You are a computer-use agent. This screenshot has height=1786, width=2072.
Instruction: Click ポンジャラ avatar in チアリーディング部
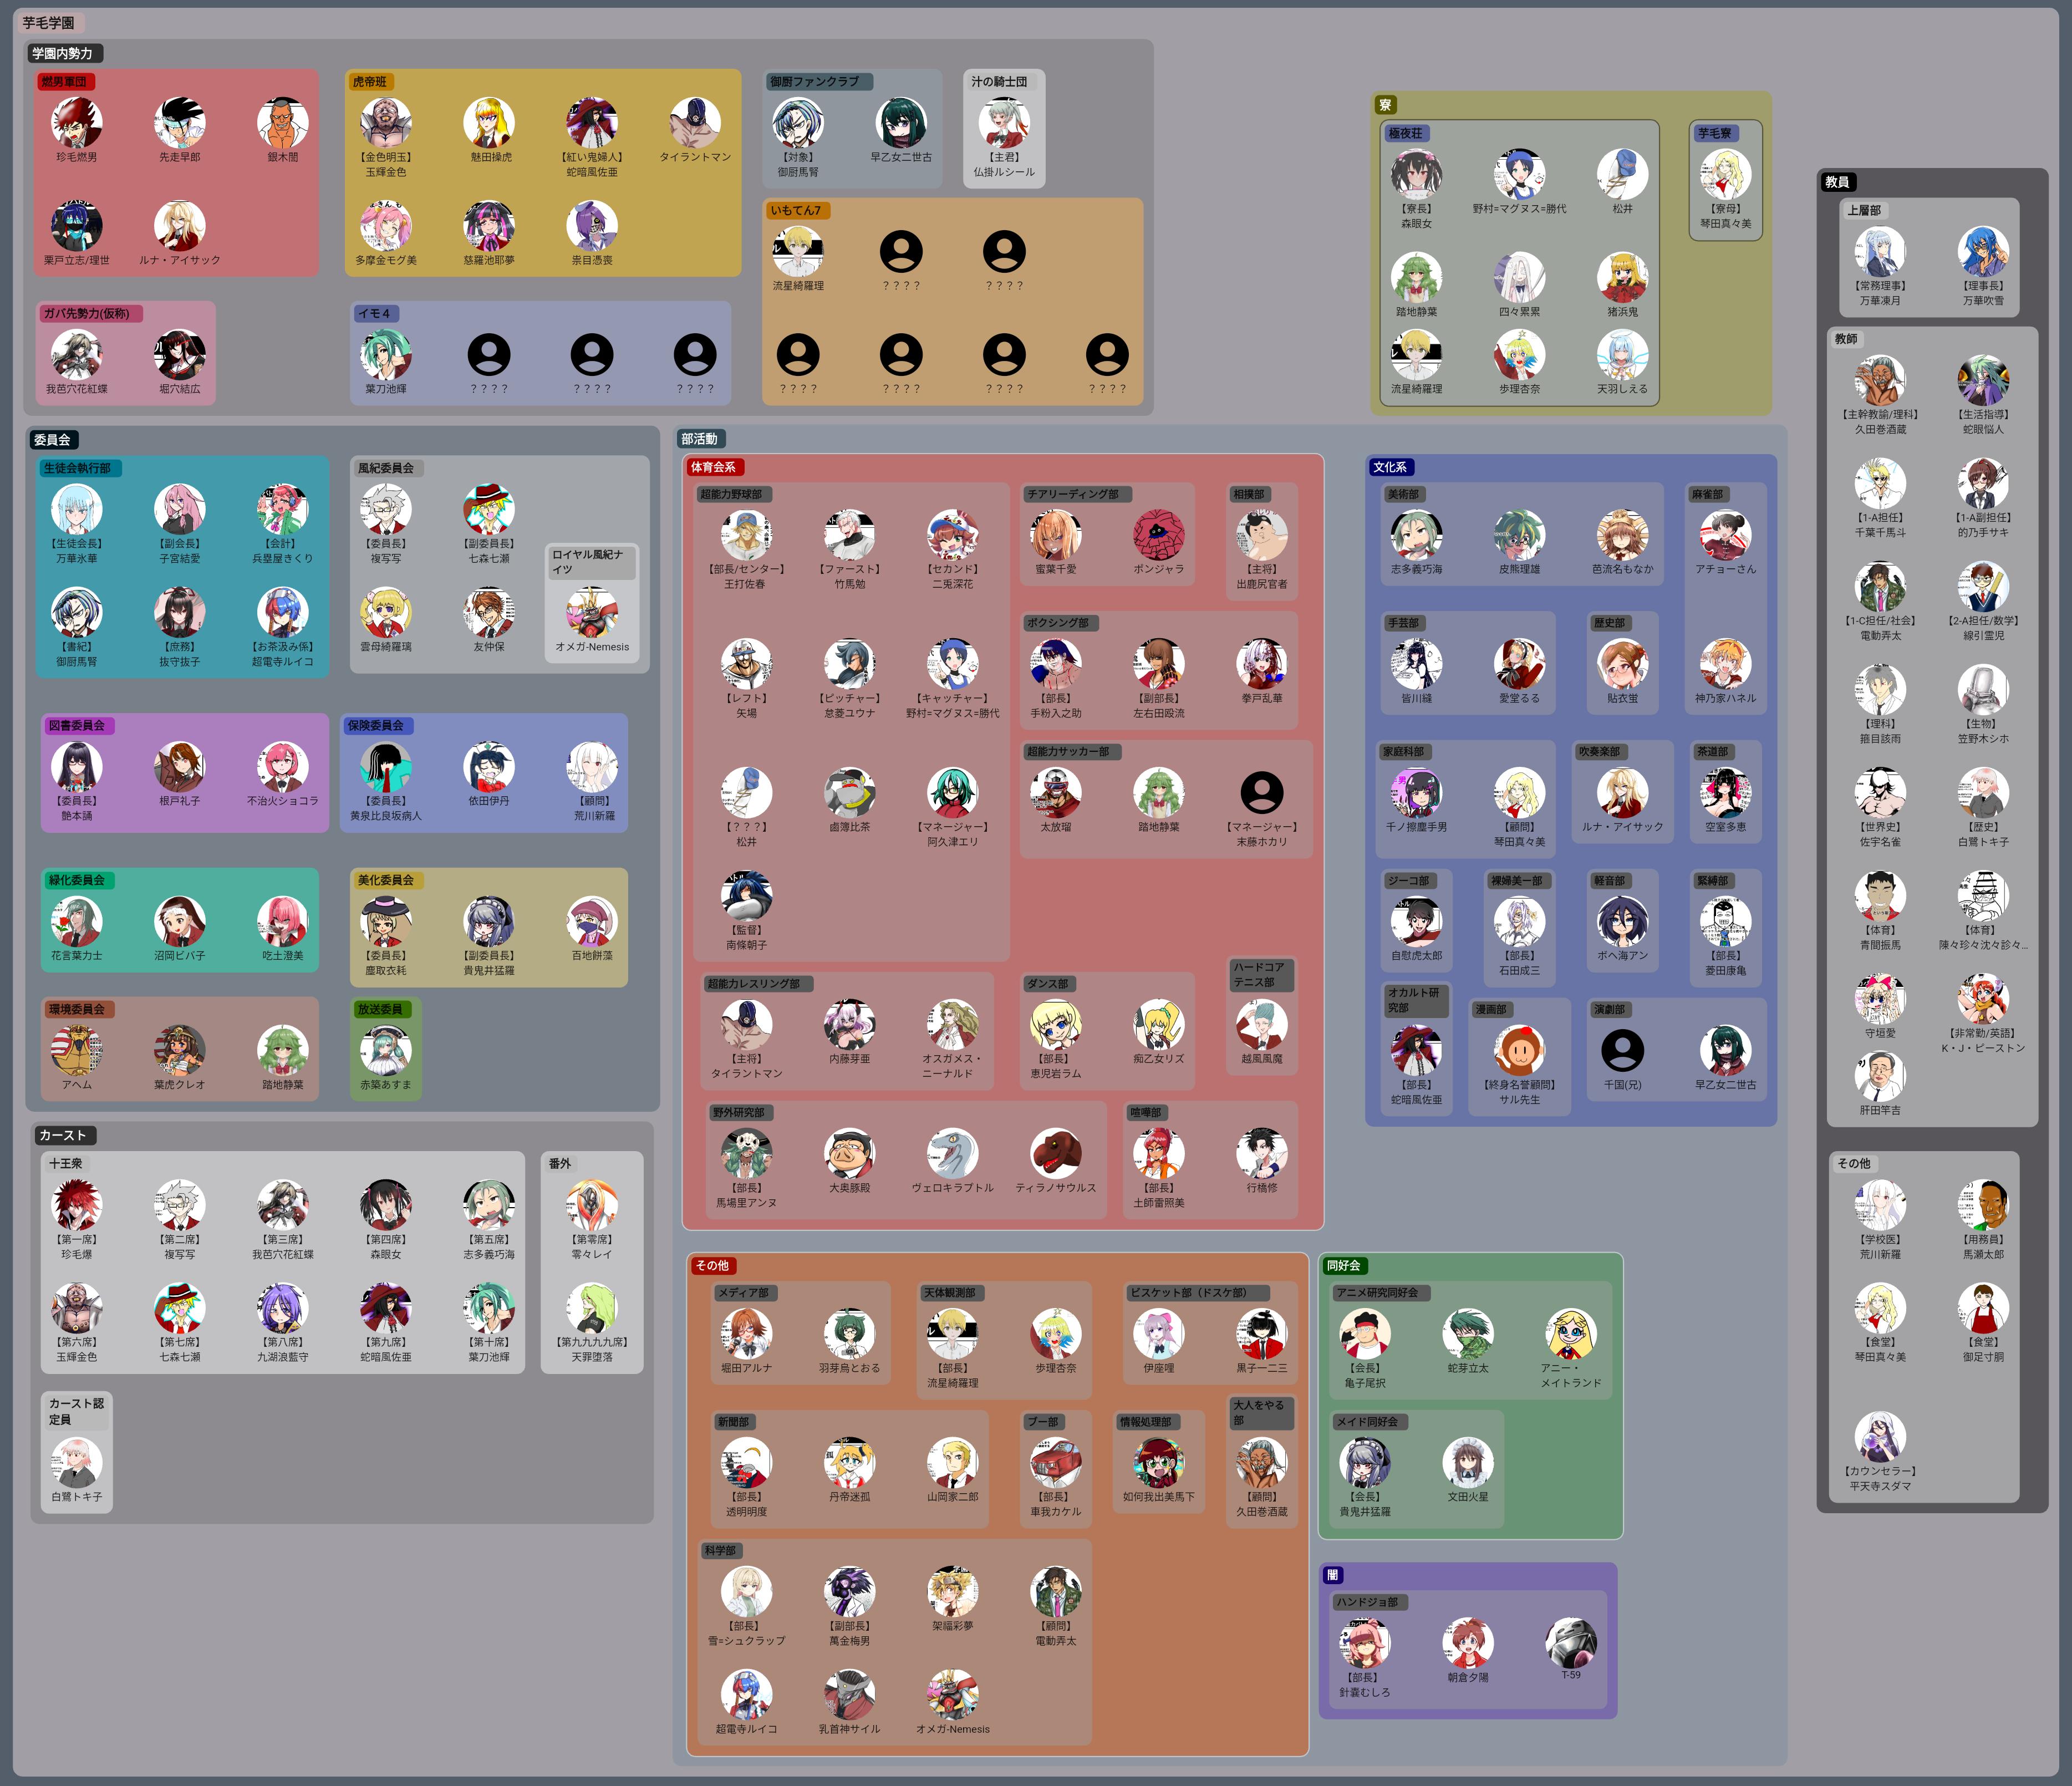pos(1158,535)
